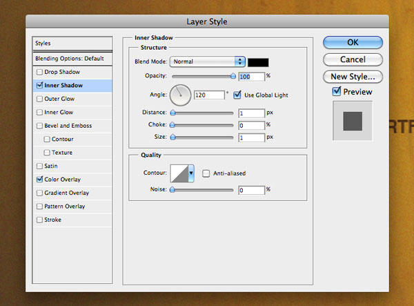414x306 pixels.
Task: Click the Noise slider handle
Action: (x=172, y=191)
